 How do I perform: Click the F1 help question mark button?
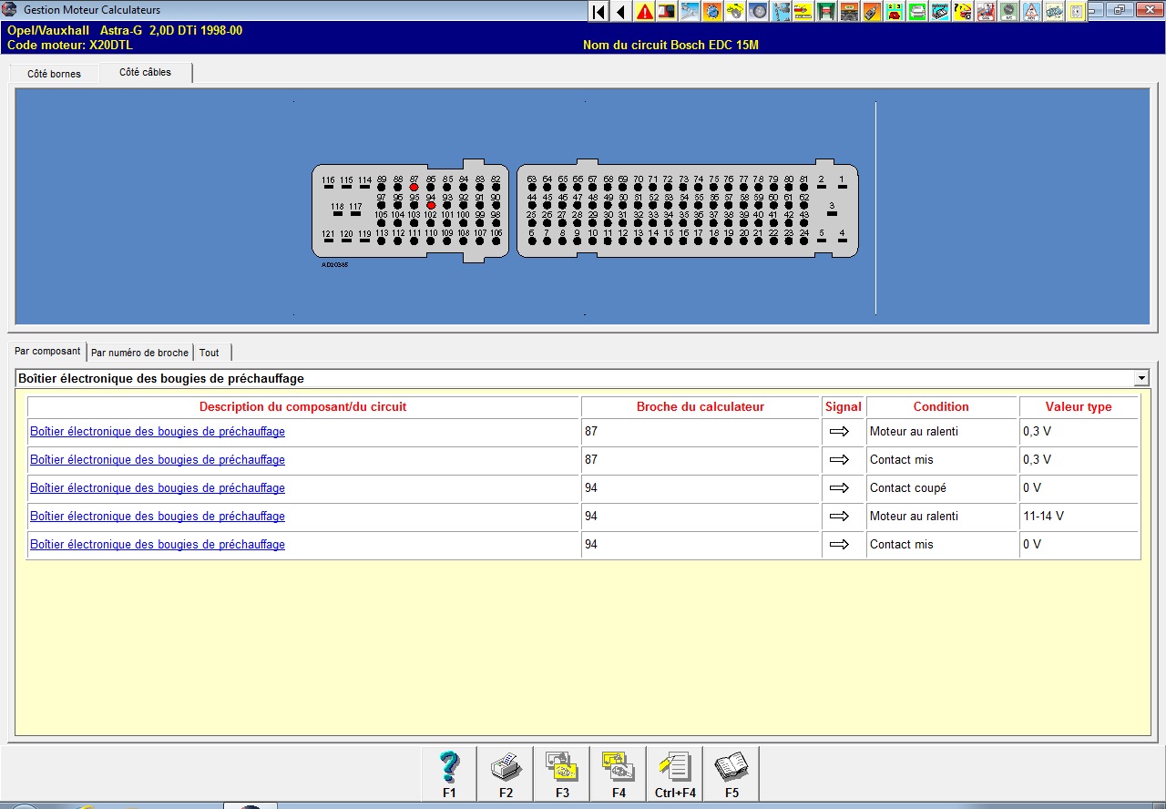tap(449, 774)
